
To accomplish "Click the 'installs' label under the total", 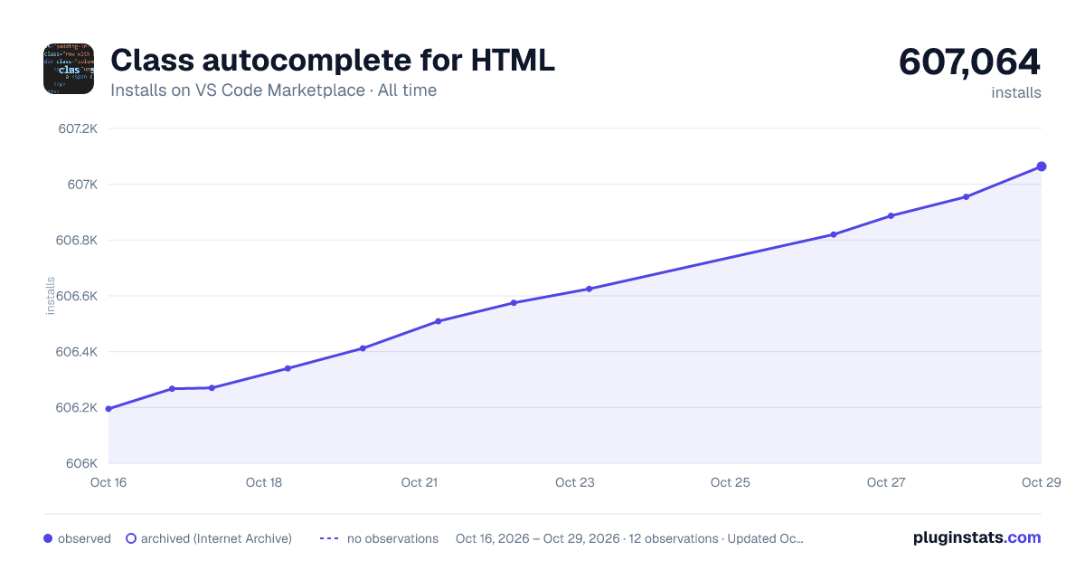I will pyautogui.click(x=1016, y=92).
